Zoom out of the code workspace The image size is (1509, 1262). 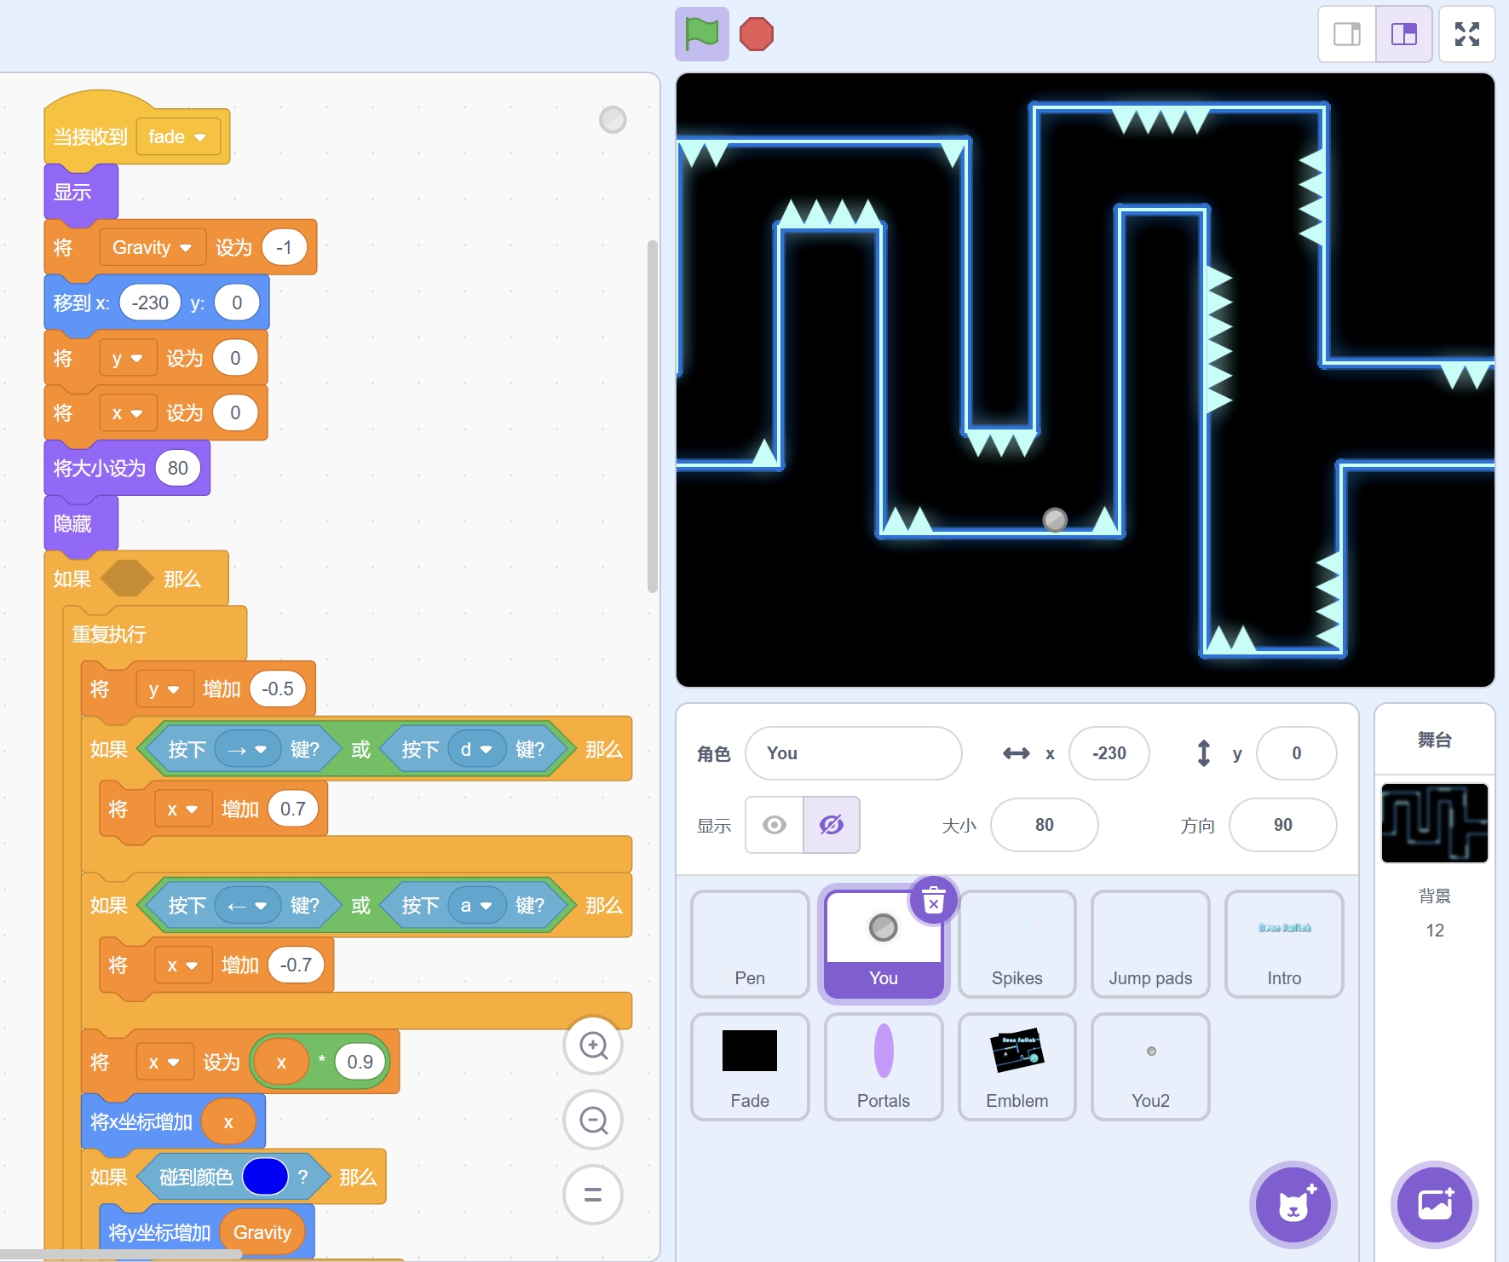pos(593,1120)
